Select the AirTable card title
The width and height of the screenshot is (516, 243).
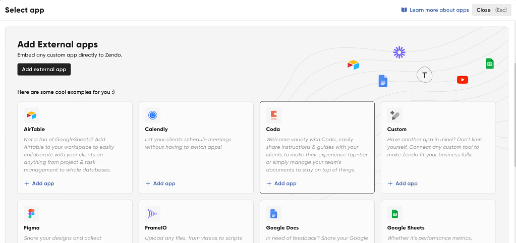pos(34,129)
